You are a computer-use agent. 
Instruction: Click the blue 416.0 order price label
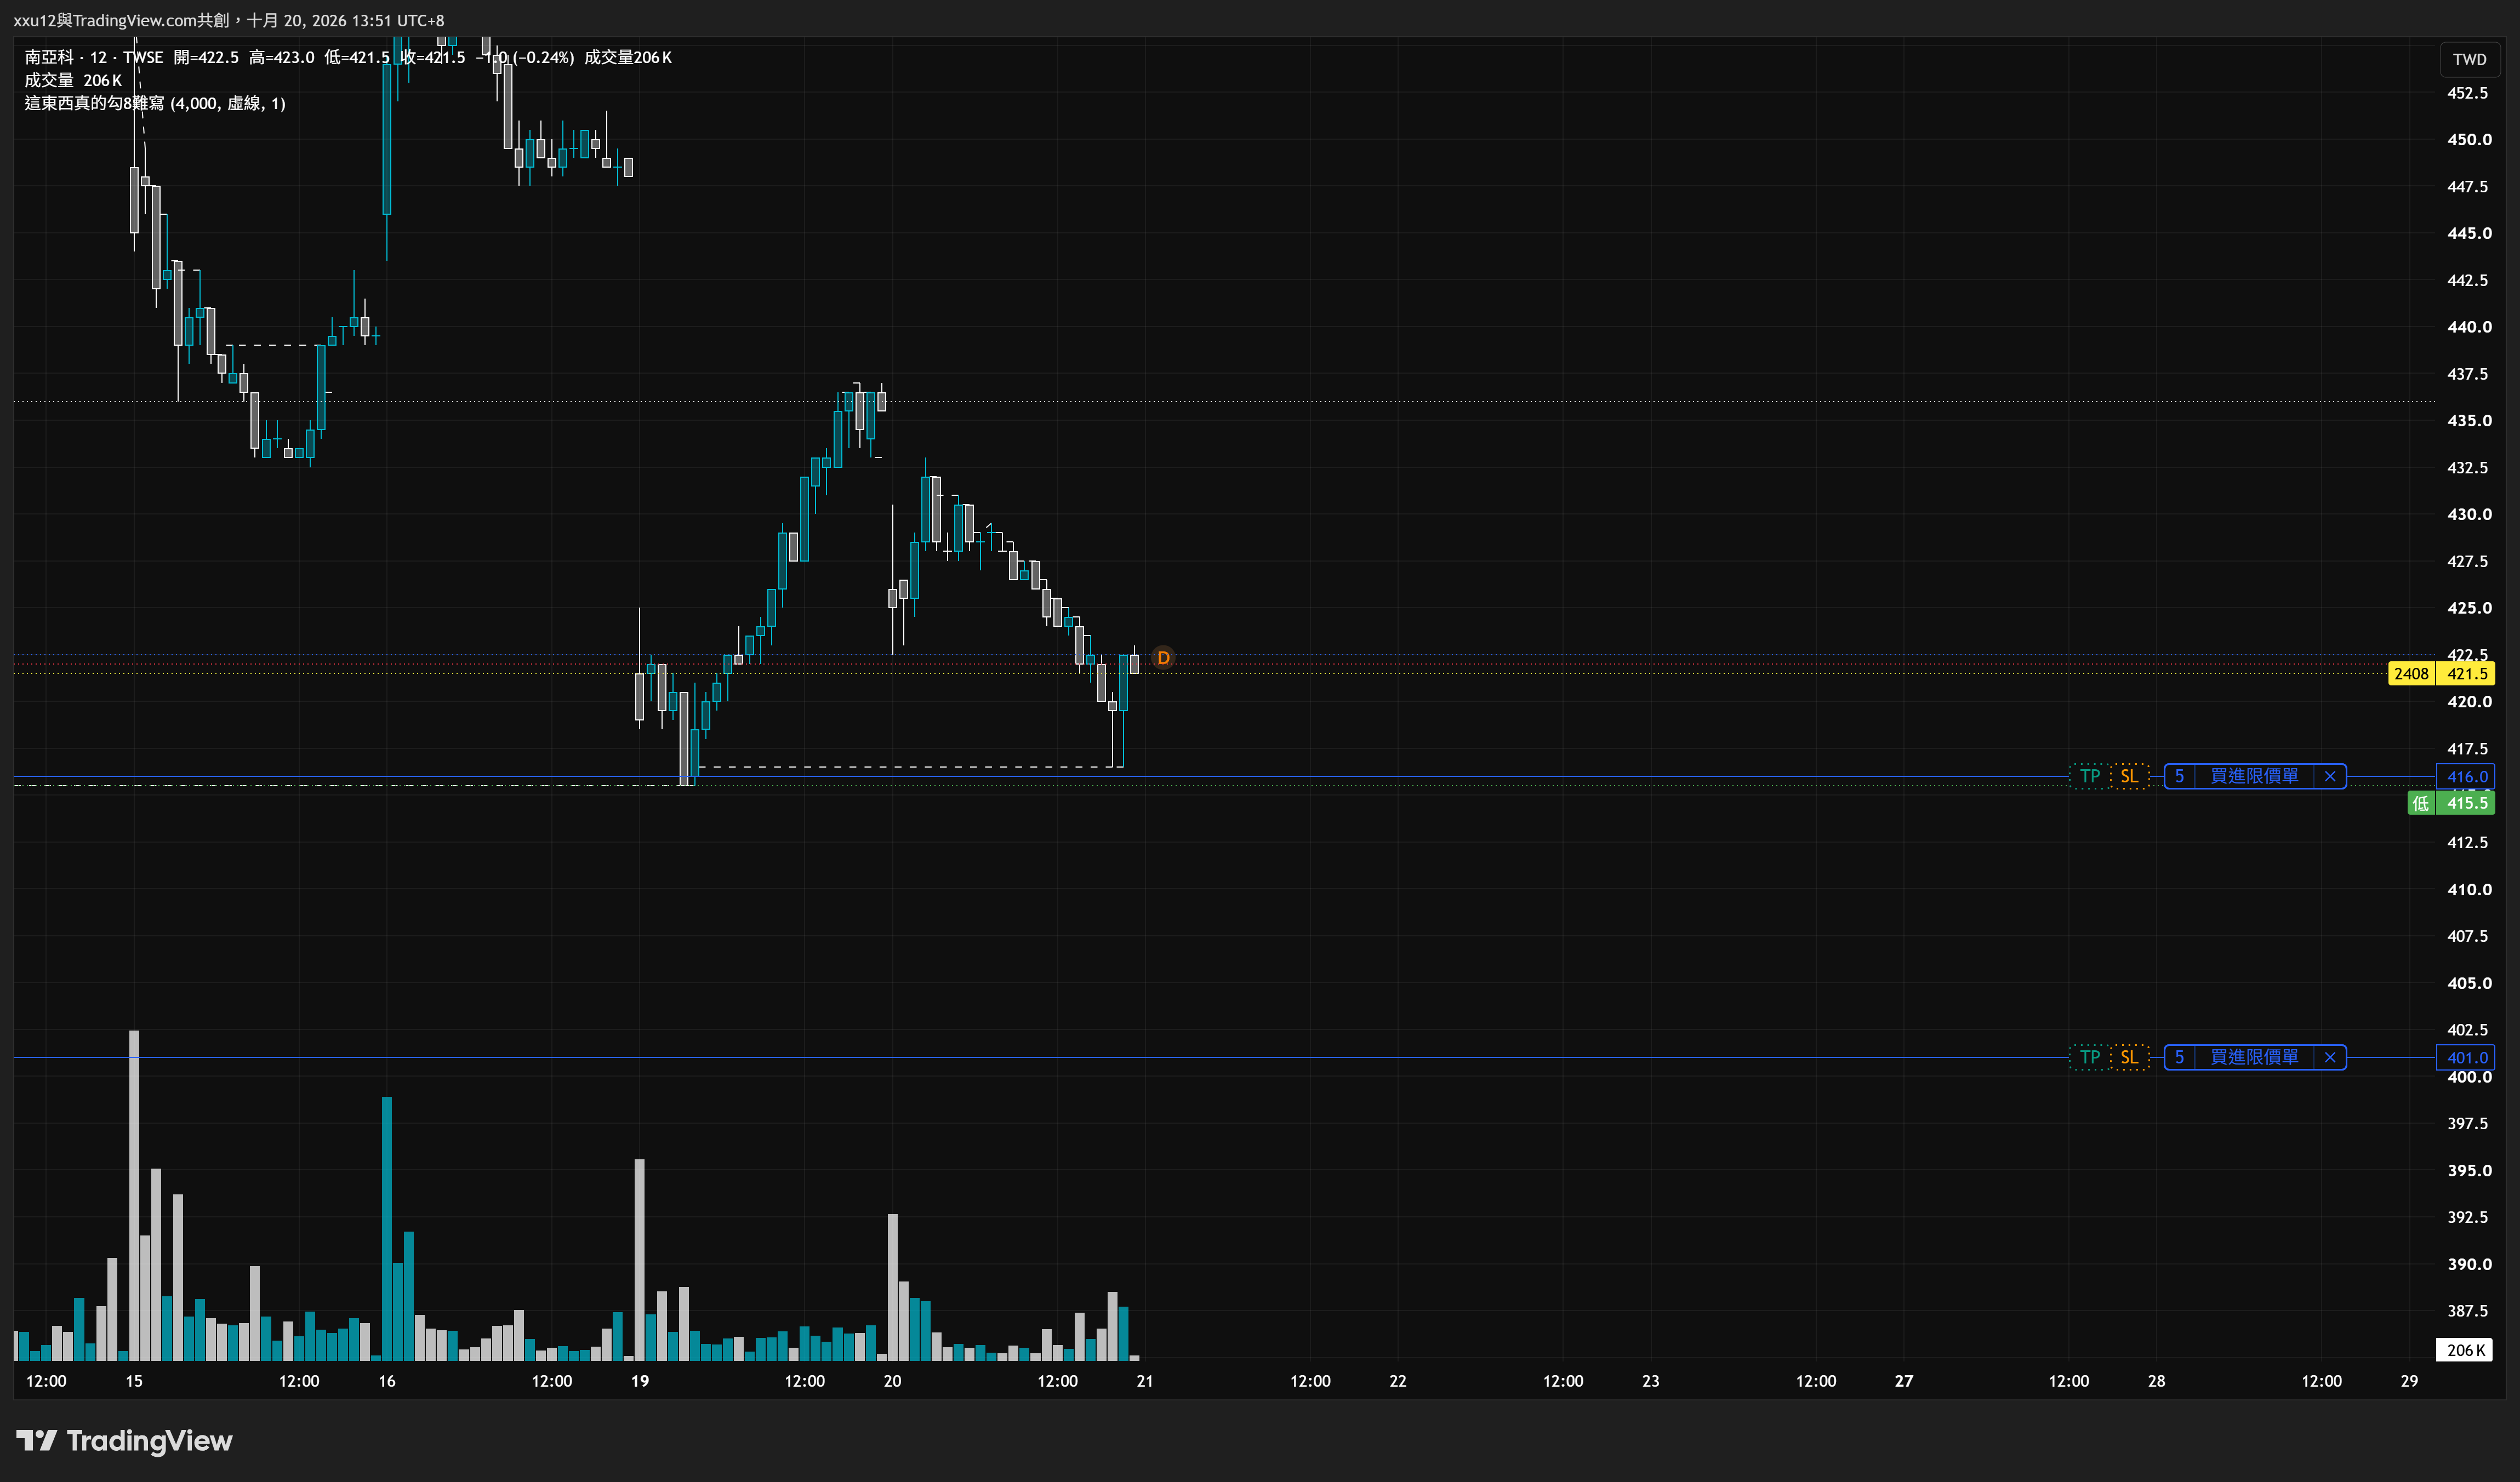2466,776
